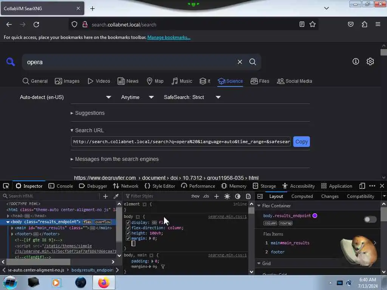Open devtools more options ellipsis
Screen dimensions: 387x290
[x=372, y=186]
